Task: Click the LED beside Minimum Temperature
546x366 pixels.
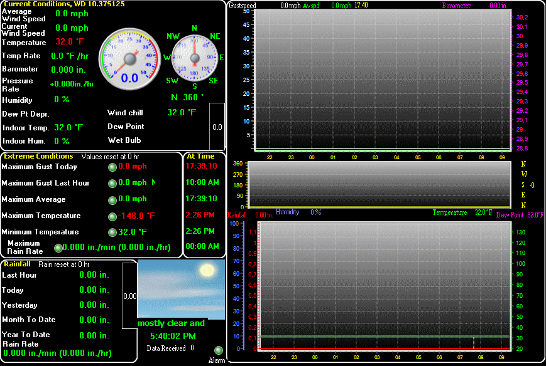Action: coord(112,232)
